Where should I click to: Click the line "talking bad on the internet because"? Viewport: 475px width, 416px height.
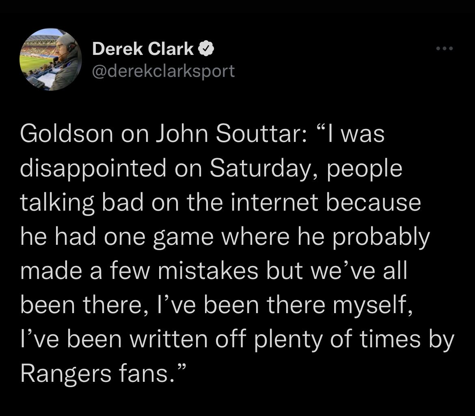tap(220, 203)
